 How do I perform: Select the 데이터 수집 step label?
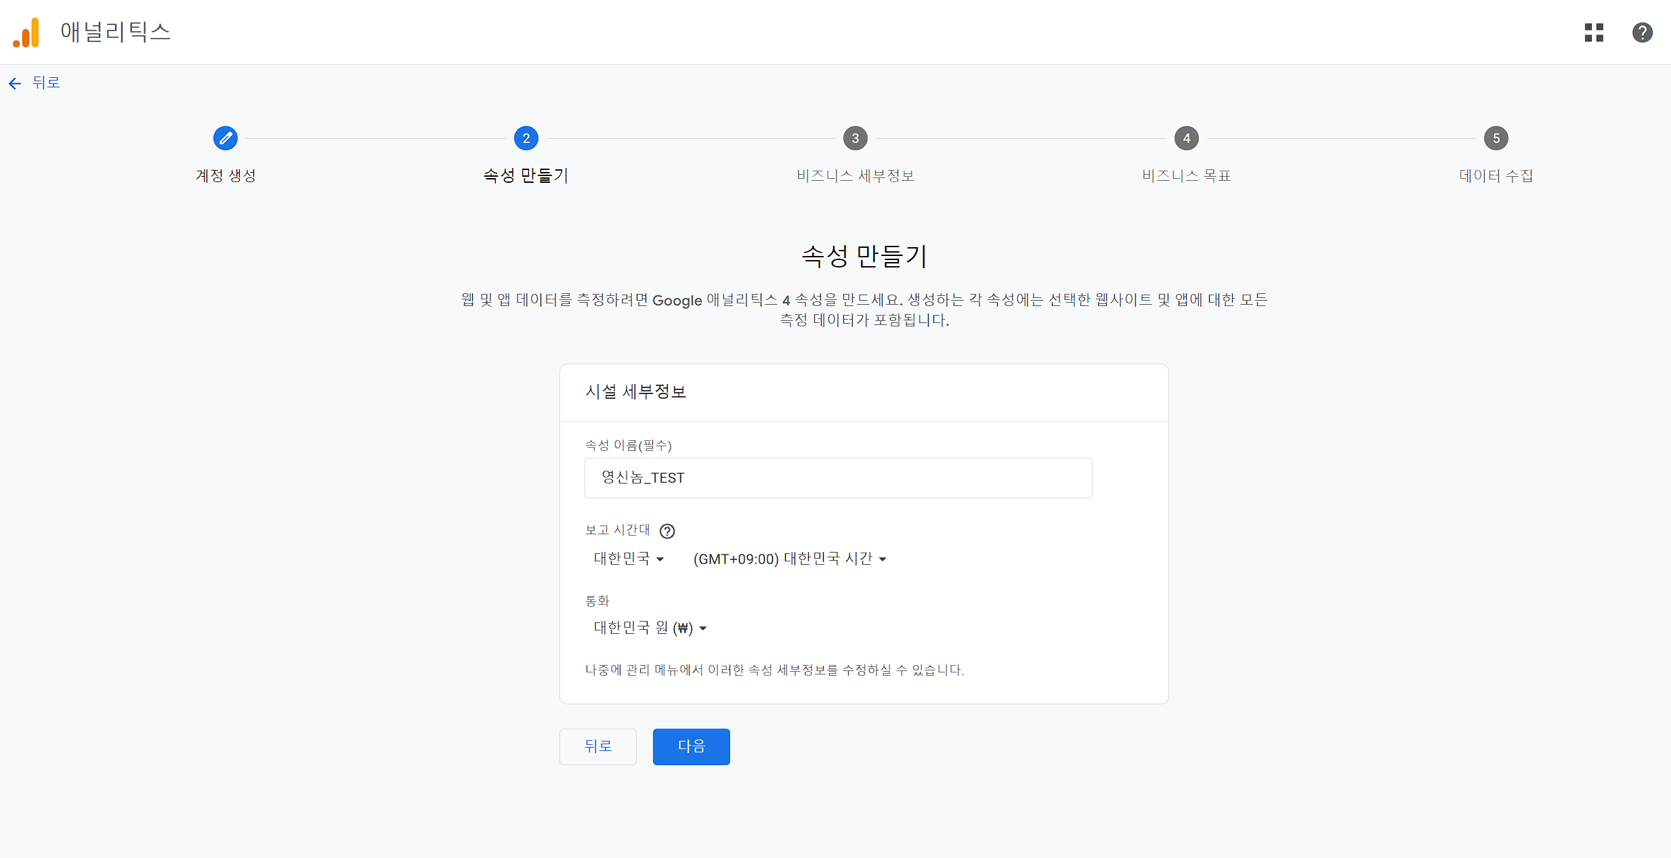(x=1496, y=176)
